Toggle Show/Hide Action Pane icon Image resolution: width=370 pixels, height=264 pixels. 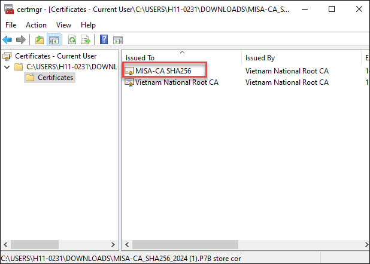(x=118, y=40)
